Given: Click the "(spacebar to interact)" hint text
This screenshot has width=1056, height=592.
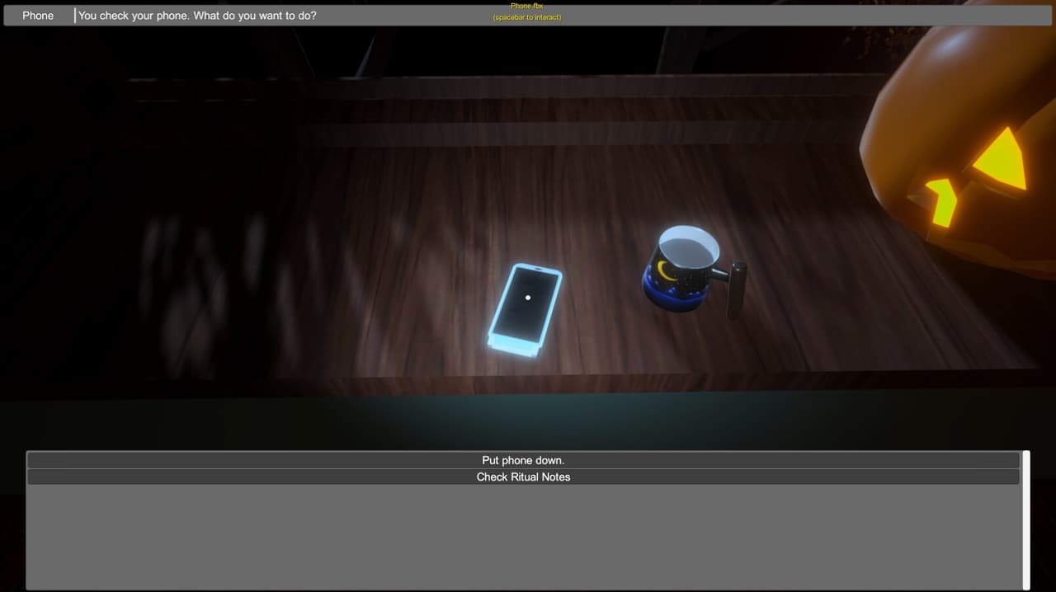Looking at the screenshot, I should tap(527, 17).
